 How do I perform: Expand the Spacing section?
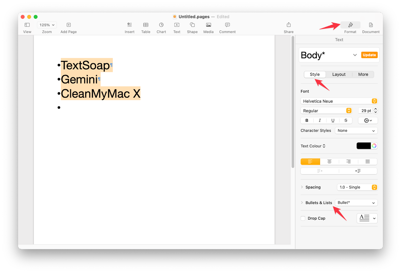[x=302, y=187]
